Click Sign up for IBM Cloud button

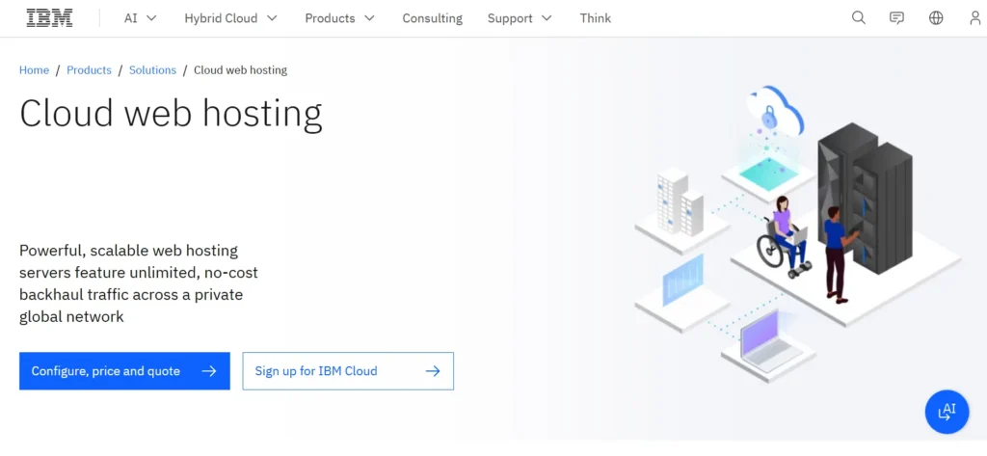(x=348, y=371)
